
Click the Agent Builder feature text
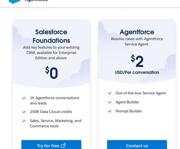click(x=127, y=102)
